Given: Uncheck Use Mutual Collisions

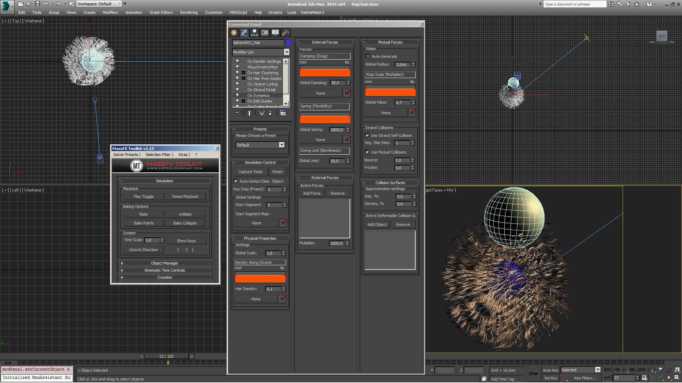Looking at the screenshot, I should 367,152.
